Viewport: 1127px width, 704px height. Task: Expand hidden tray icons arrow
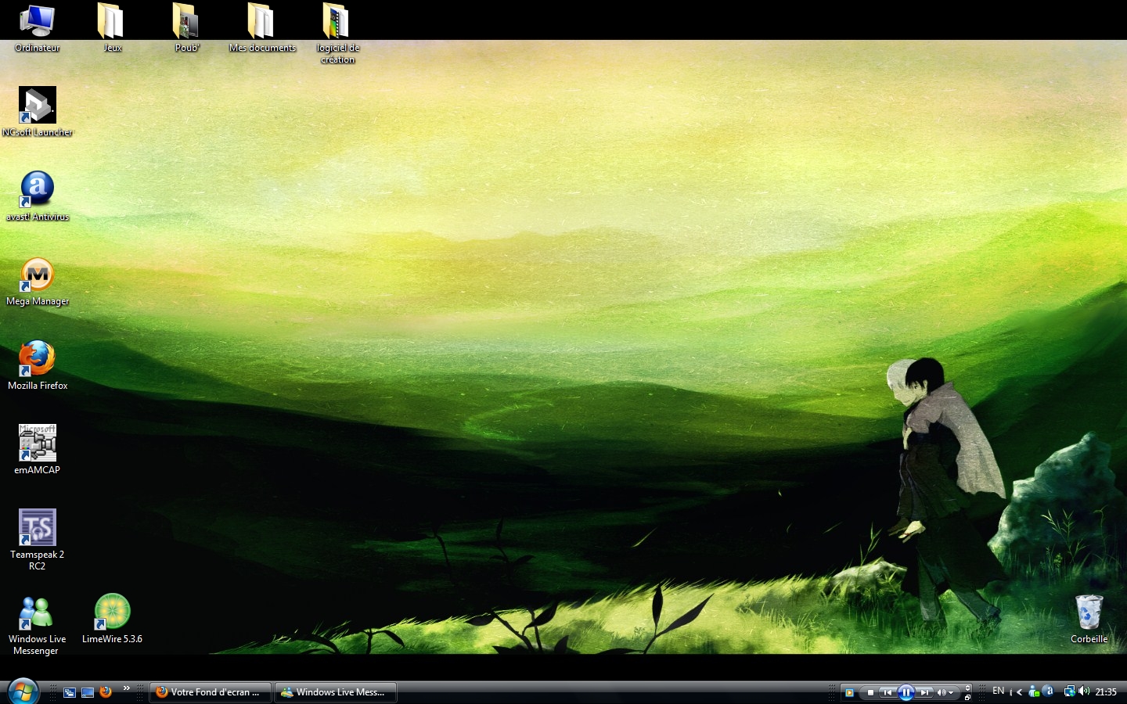[1019, 692]
